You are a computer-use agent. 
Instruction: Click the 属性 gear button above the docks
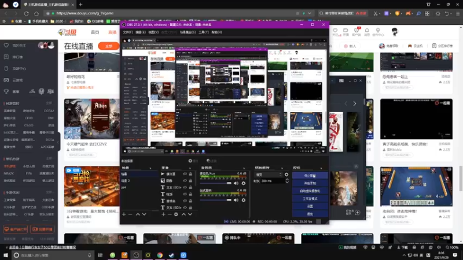(193, 161)
